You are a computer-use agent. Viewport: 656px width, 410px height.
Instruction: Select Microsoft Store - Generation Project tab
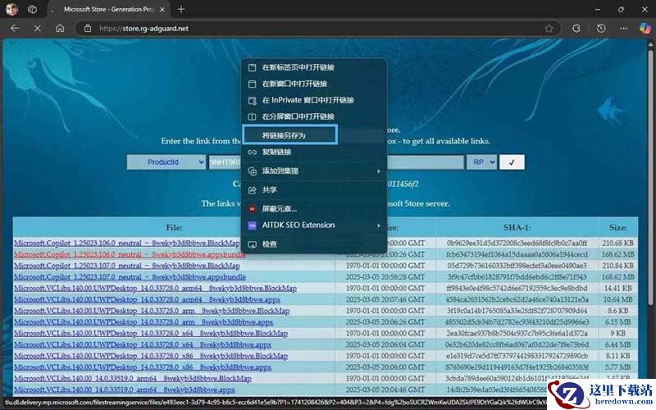point(109,9)
